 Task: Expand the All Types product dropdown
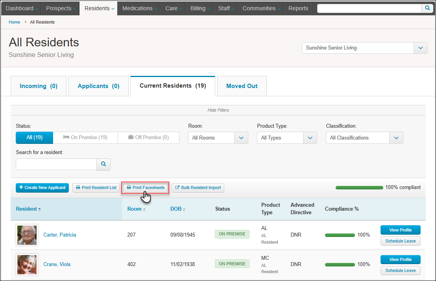[287, 138]
